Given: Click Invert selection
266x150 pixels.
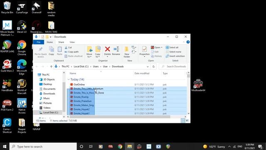Looking at the screenshot, I should pos(175,56).
